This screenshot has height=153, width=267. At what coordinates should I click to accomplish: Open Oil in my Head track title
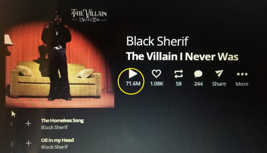click(57, 140)
